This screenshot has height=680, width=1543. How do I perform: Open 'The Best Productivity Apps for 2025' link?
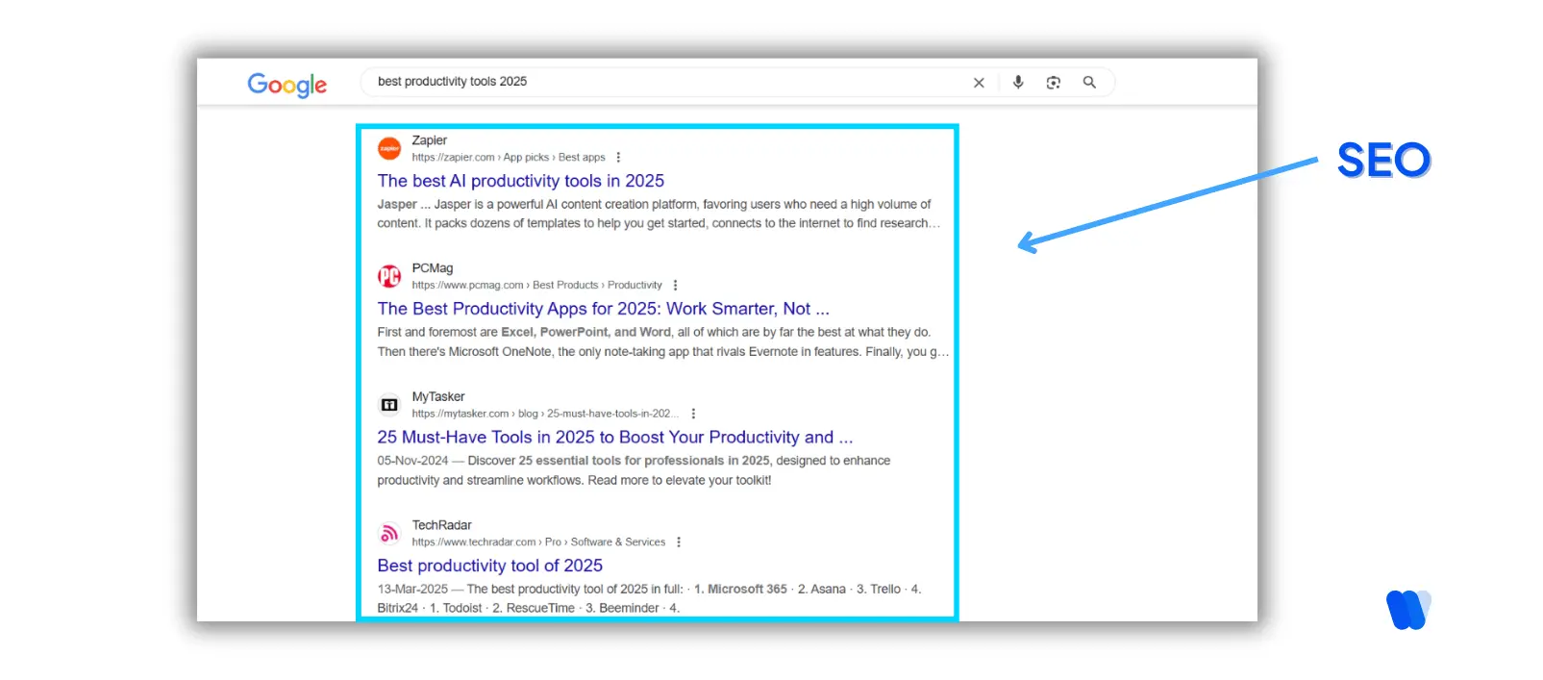[604, 309]
